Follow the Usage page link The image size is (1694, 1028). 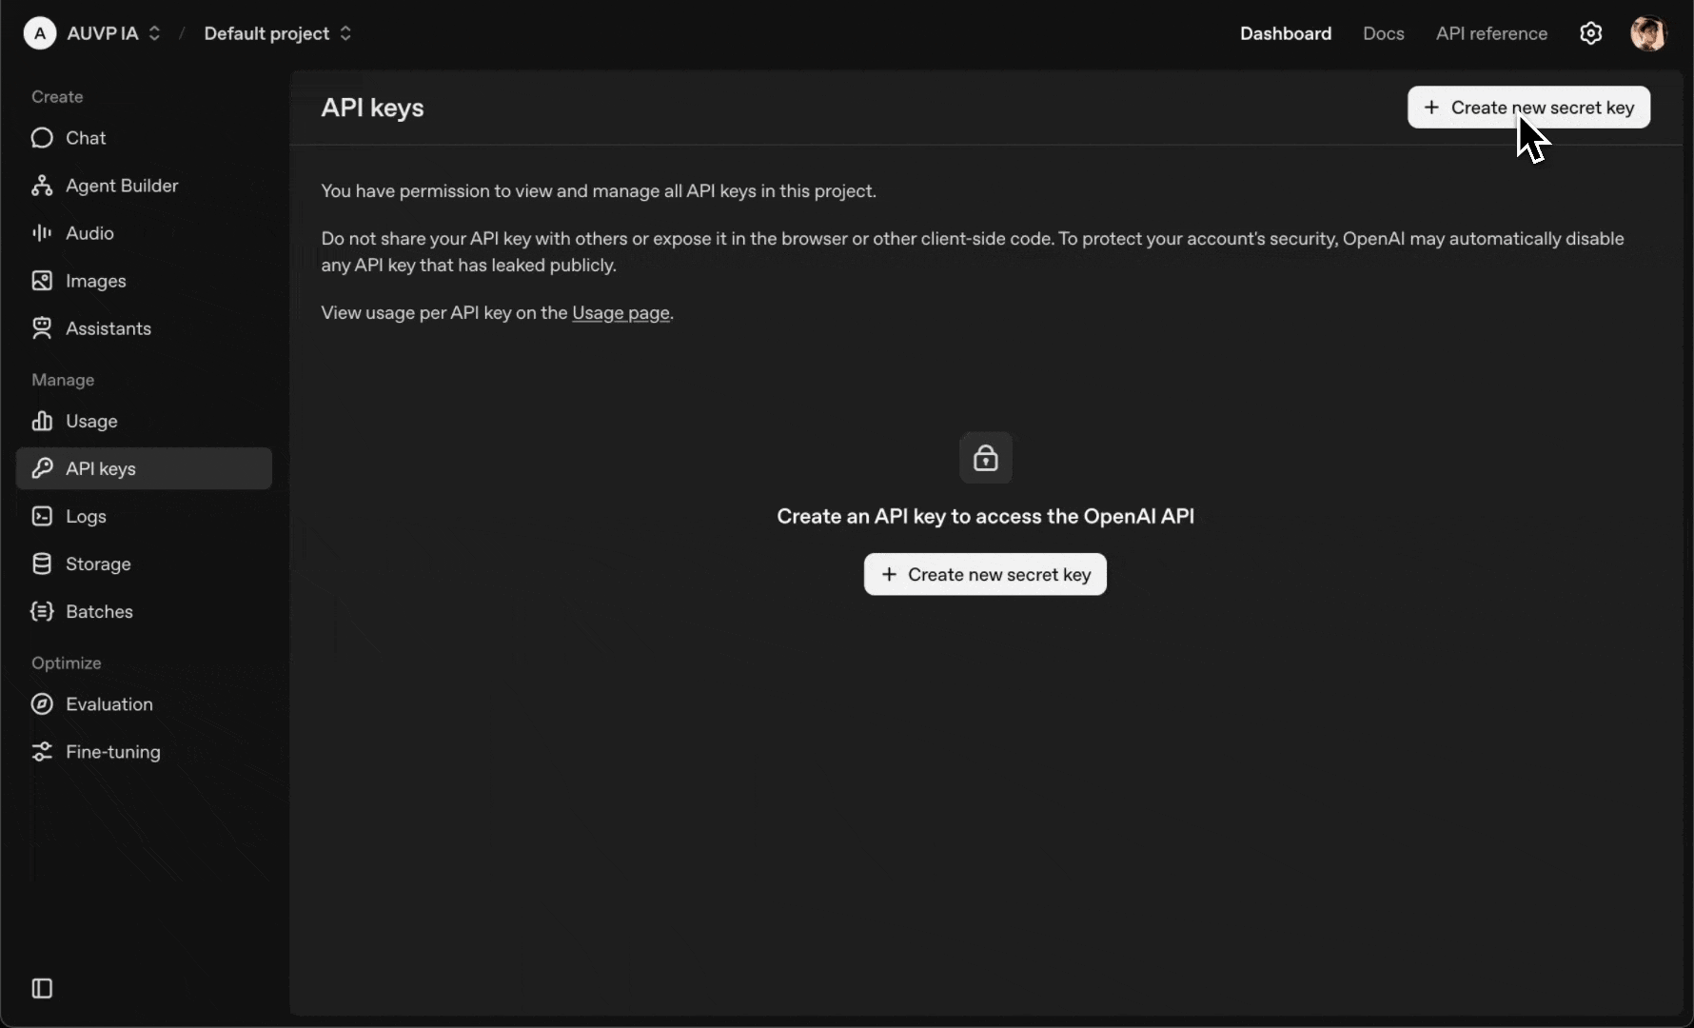(x=620, y=313)
